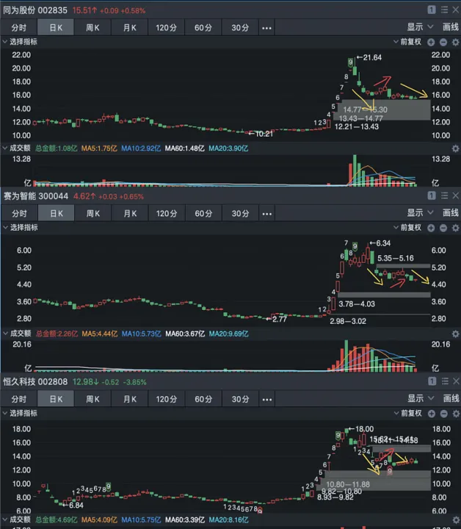Open 60分 tab in 同为股份 panel
461x529 pixels.
pos(203,28)
